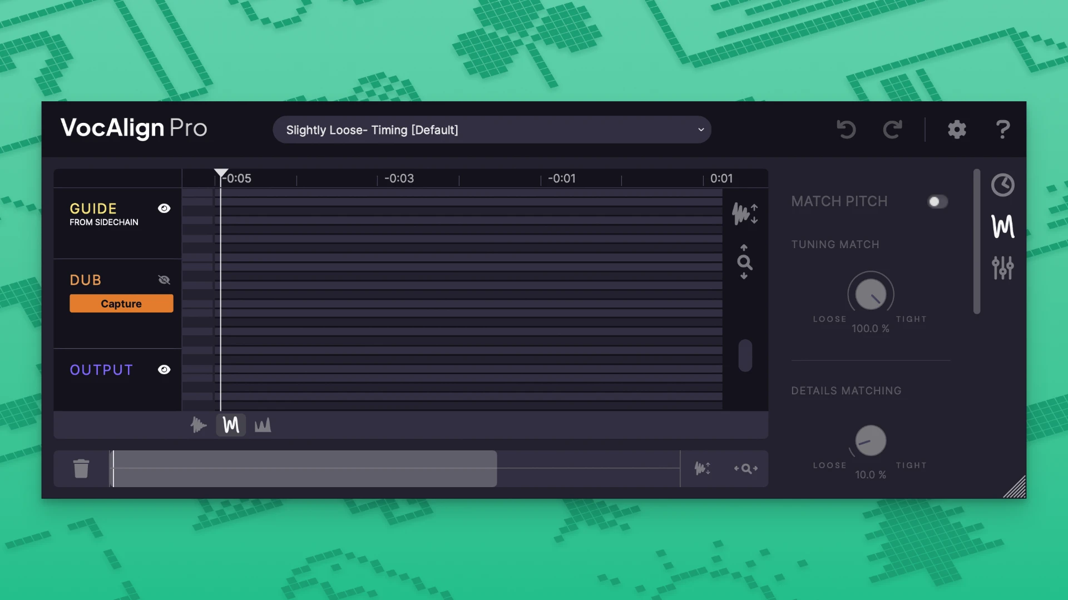This screenshot has height=600, width=1068.
Task: Select the GUIDE track label
Action: click(x=92, y=209)
